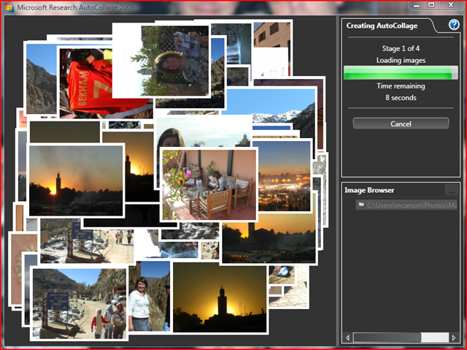
Task: Select the Creating AutoCollage tab
Action: [x=387, y=26]
